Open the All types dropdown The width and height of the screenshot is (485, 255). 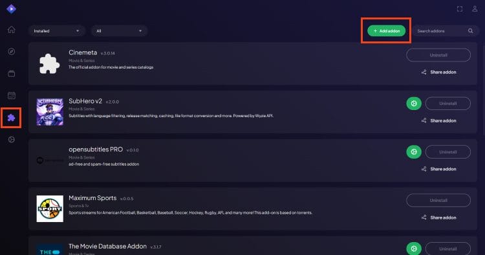(x=119, y=31)
